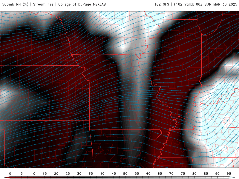The width and height of the screenshot is (239, 179).
Task: Click the 'Streamlines' header label
Action: click(x=43, y=4)
